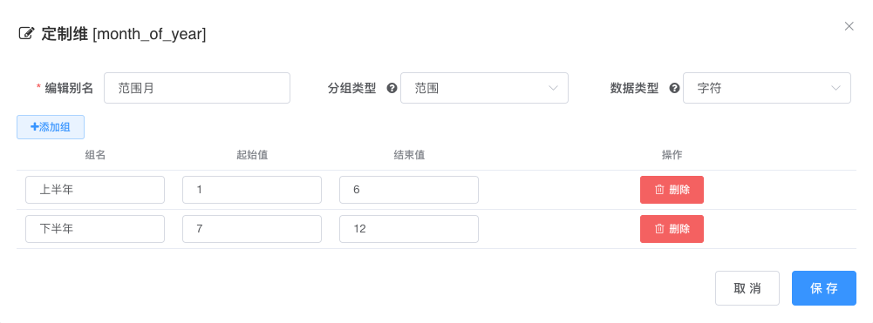Close the dialog with the X icon

(849, 26)
